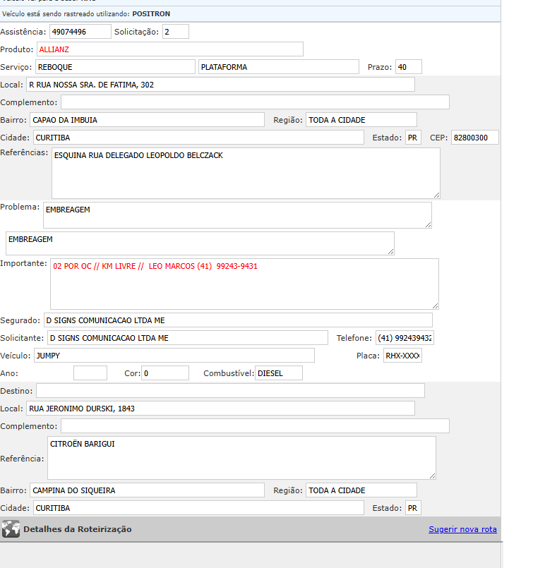This screenshot has height=568, width=533.
Task: Click the Solicitante field D SIGNS COMUNICACAO
Action: (188, 338)
